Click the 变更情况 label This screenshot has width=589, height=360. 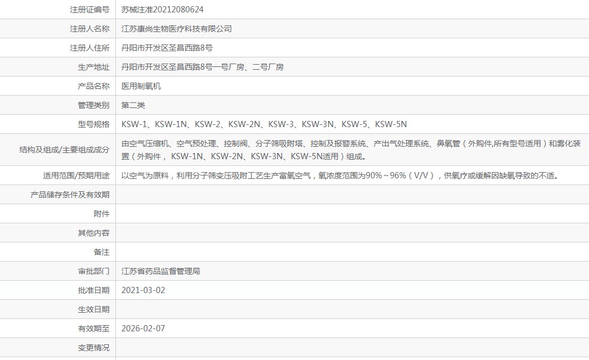(93, 348)
